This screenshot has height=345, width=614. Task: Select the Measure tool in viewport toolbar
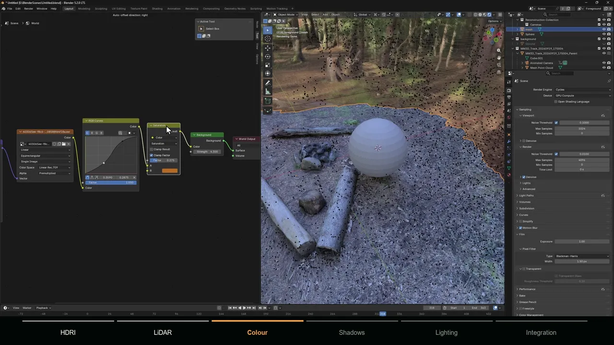(268, 92)
